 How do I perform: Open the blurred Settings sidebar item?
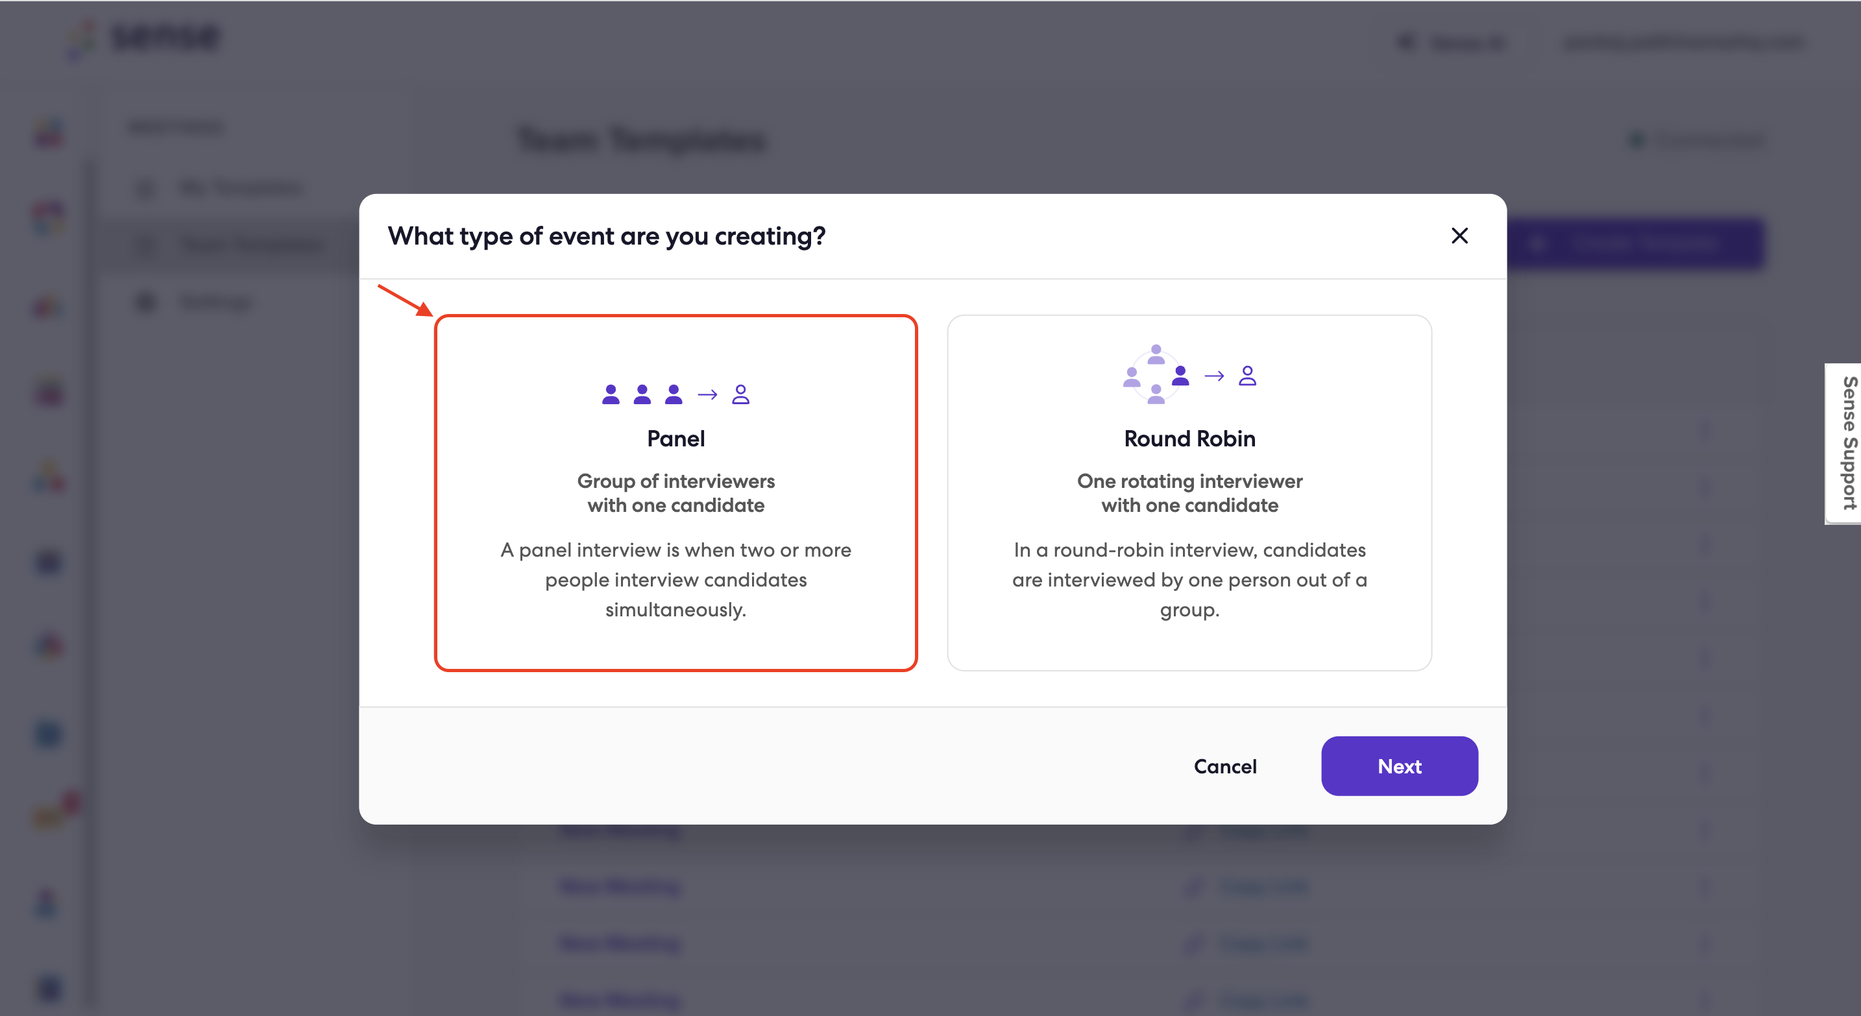coord(195,301)
